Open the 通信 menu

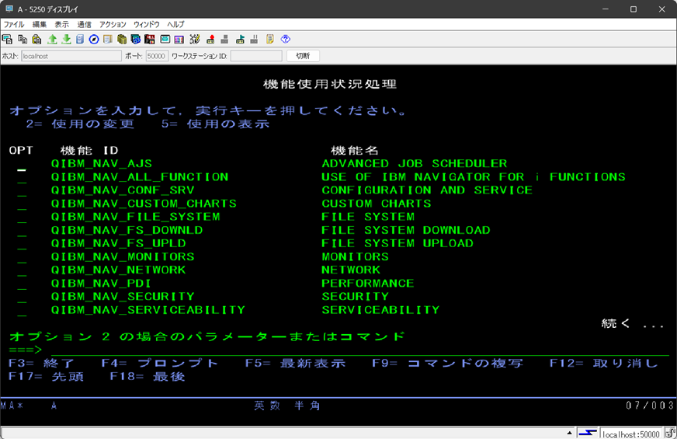(84, 24)
